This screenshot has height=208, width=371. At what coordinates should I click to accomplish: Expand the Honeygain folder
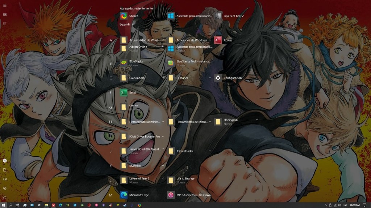[257, 120]
